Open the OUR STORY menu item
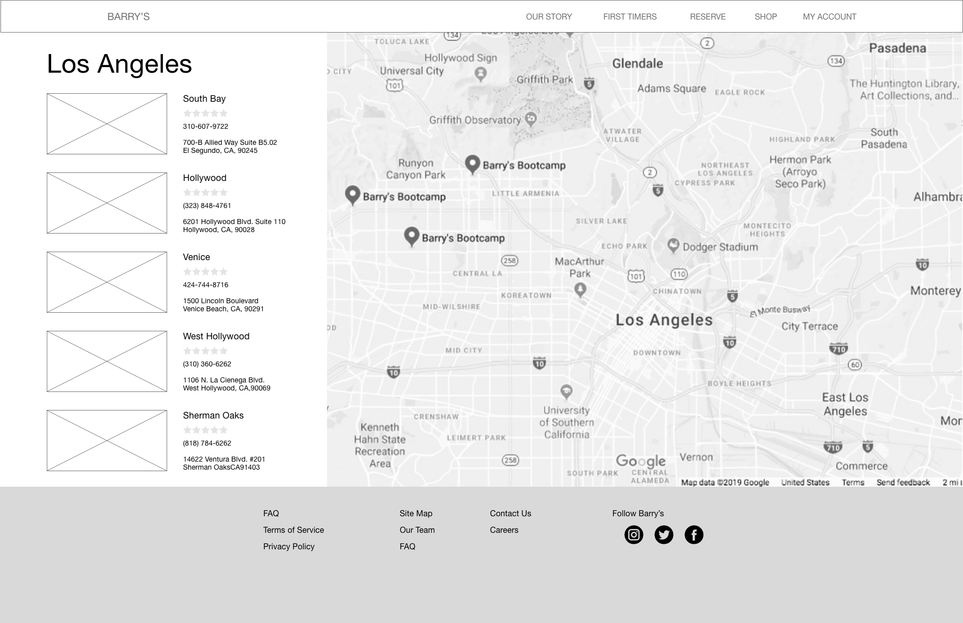This screenshot has height=623, width=963. click(x=549, y=17)
